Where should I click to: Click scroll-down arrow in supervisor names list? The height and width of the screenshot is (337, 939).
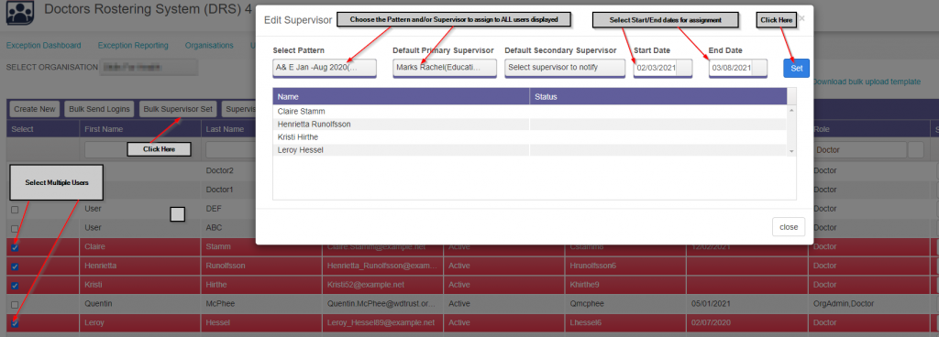click(791, 152)
